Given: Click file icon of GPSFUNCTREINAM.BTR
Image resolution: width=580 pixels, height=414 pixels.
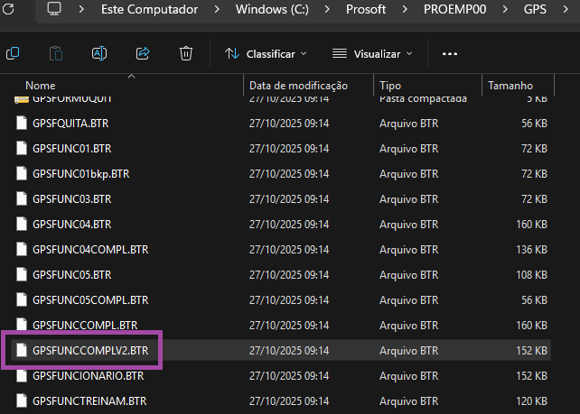Looking at the screenshot, I should [x=22, y=400].
